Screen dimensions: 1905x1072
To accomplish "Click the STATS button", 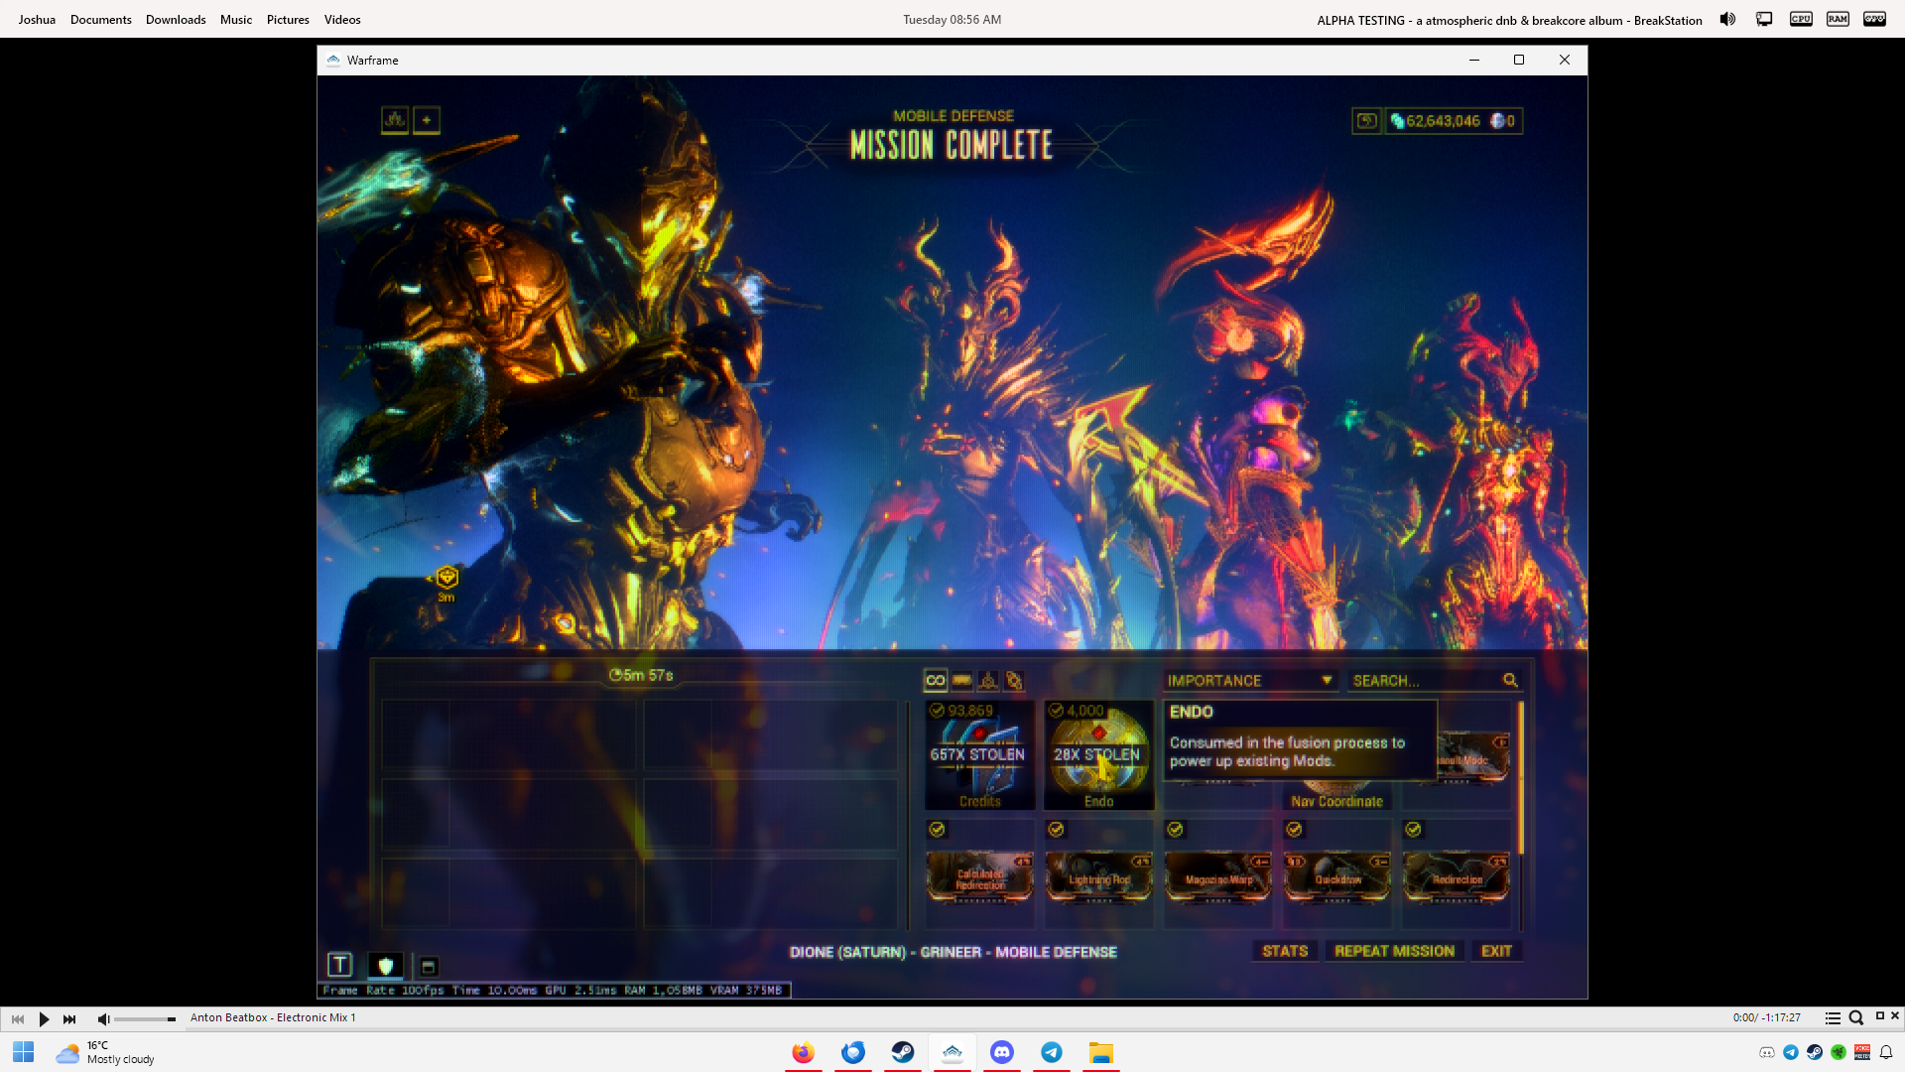I will tap(1285, 951).
